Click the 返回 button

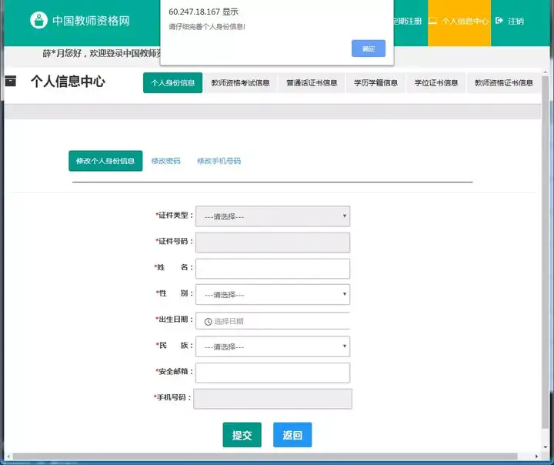coord(292,434)
